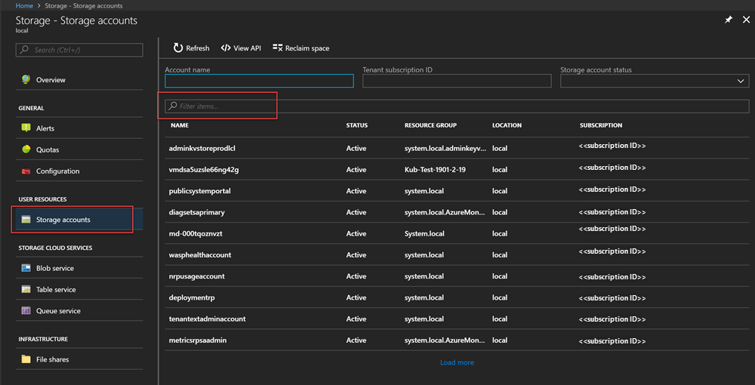Pin the Storage accounts blade
This screenshot has height=385, width=755.
point(728,20)
